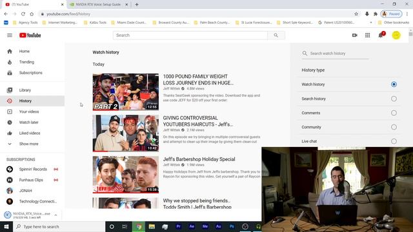Open a new browser tab

(137, 5)
